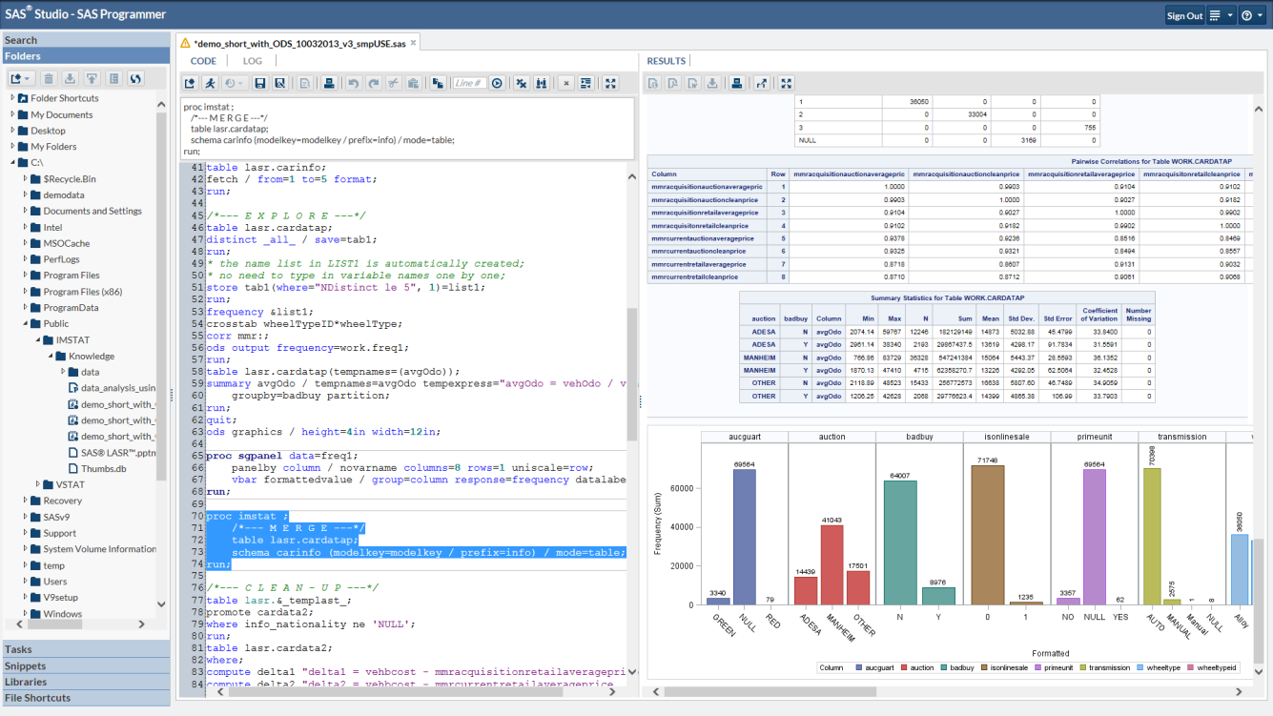Viewport: 1273px width, 716px height.
Task: Download results as HTML icon
Action: [654, 83]
